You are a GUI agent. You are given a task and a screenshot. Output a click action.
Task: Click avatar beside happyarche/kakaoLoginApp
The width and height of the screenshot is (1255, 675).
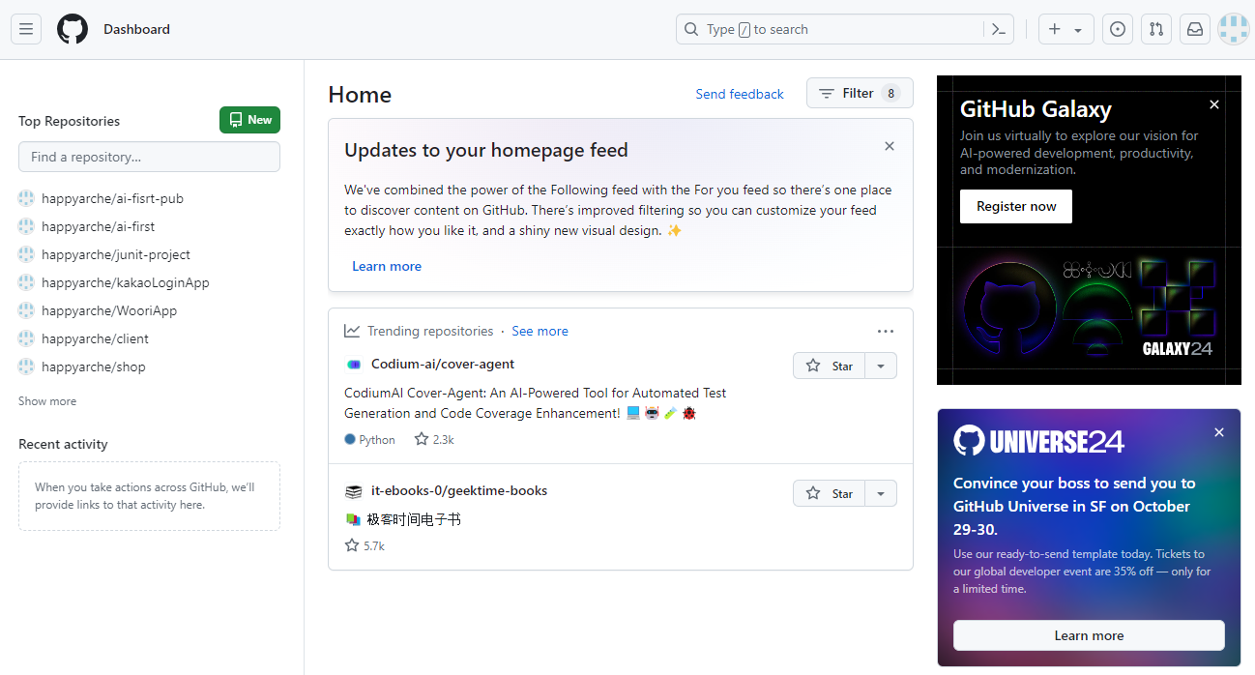pos(26,282)
